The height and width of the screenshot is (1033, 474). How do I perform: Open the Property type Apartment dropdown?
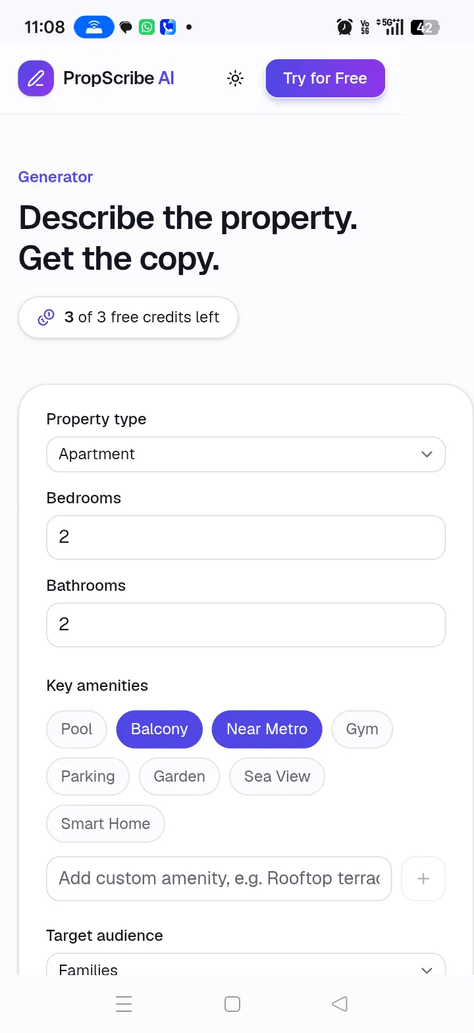click(x=246, y=455)
